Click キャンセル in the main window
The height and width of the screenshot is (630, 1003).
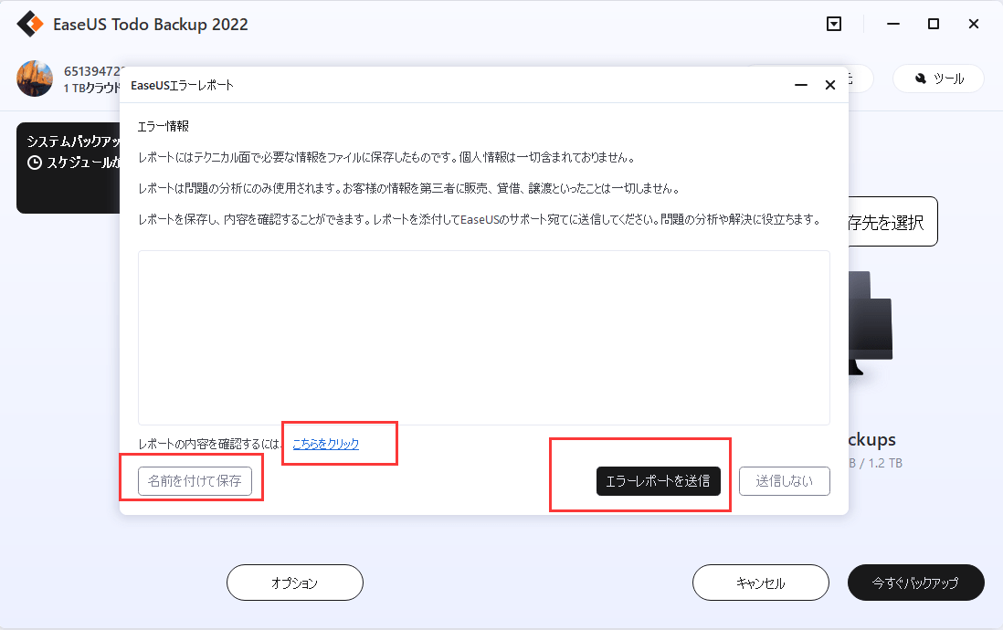[761, 583]
